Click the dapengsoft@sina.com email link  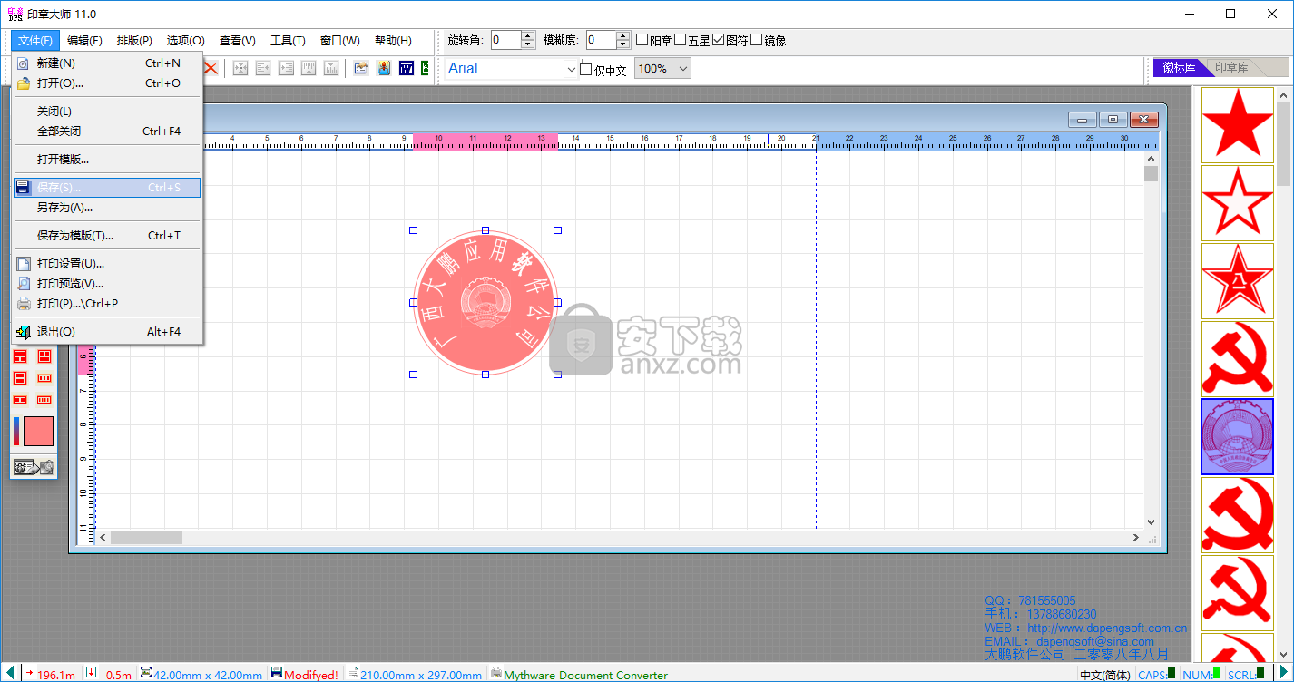tap(1095, 641)
